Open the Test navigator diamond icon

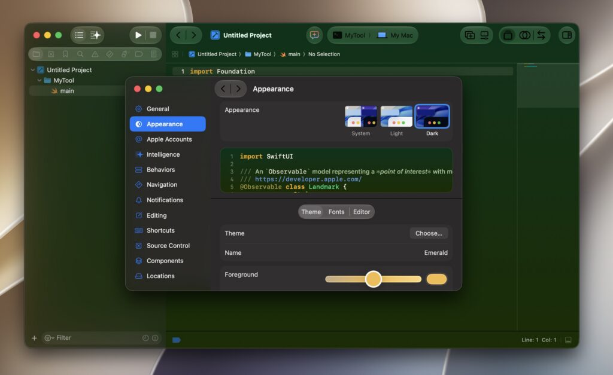click(x=110, y=54)
